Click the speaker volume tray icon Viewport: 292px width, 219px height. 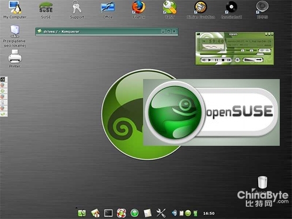coord(175,213)
